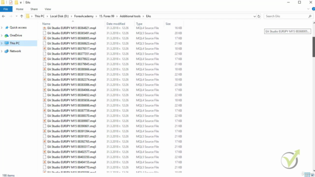The height and width of the screenshot is (177, 315).
Task: Open the File ribbon tab
Action: tap(6, 9)
